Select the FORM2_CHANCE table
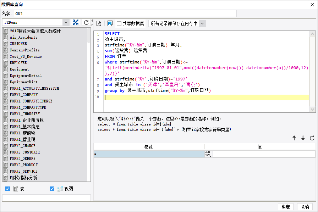318x212 pixels. click(22, 146)
